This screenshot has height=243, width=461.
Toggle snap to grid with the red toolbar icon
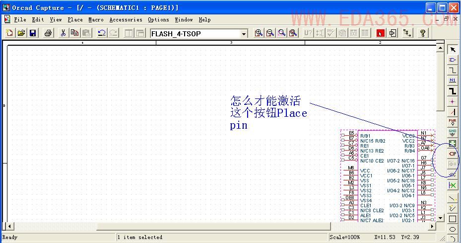pyautogui.click(x=381, y=33)
